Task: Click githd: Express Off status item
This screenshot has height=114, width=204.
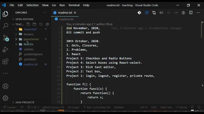Action: (53, 107)
